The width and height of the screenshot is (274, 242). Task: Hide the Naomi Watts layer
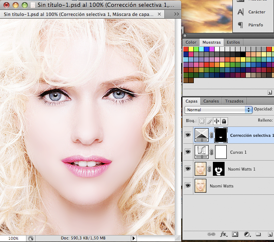point(188,185)
